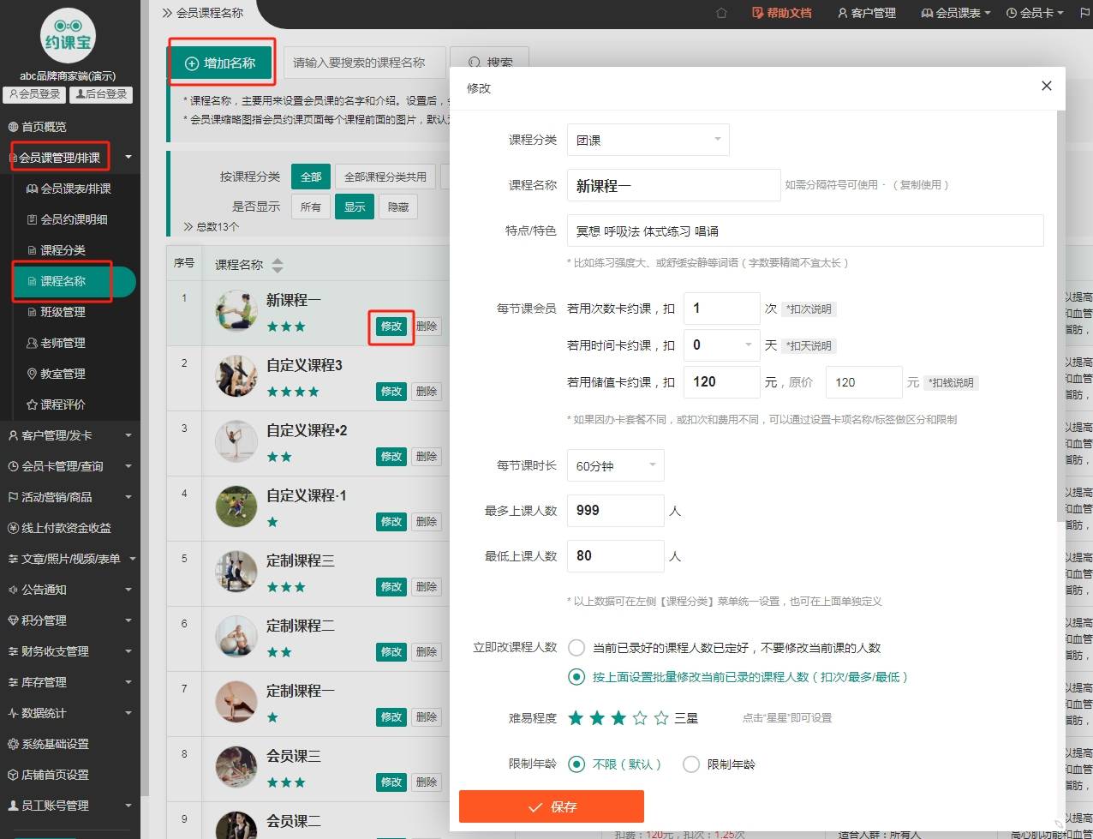Edit 次卡 deduction count field
Screen dimensions: 1093x839
(x=722, y=309)
